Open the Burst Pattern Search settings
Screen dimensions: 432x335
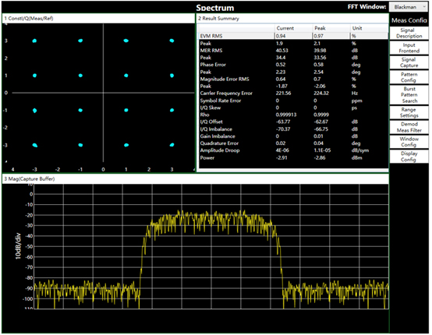pos(409,95)
